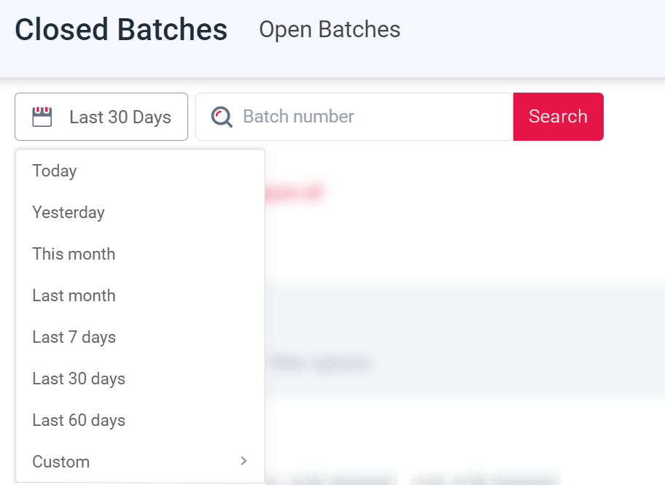Select Last 7 days filter option
This screenshot has width=665, height=485.
coord(74,337)
